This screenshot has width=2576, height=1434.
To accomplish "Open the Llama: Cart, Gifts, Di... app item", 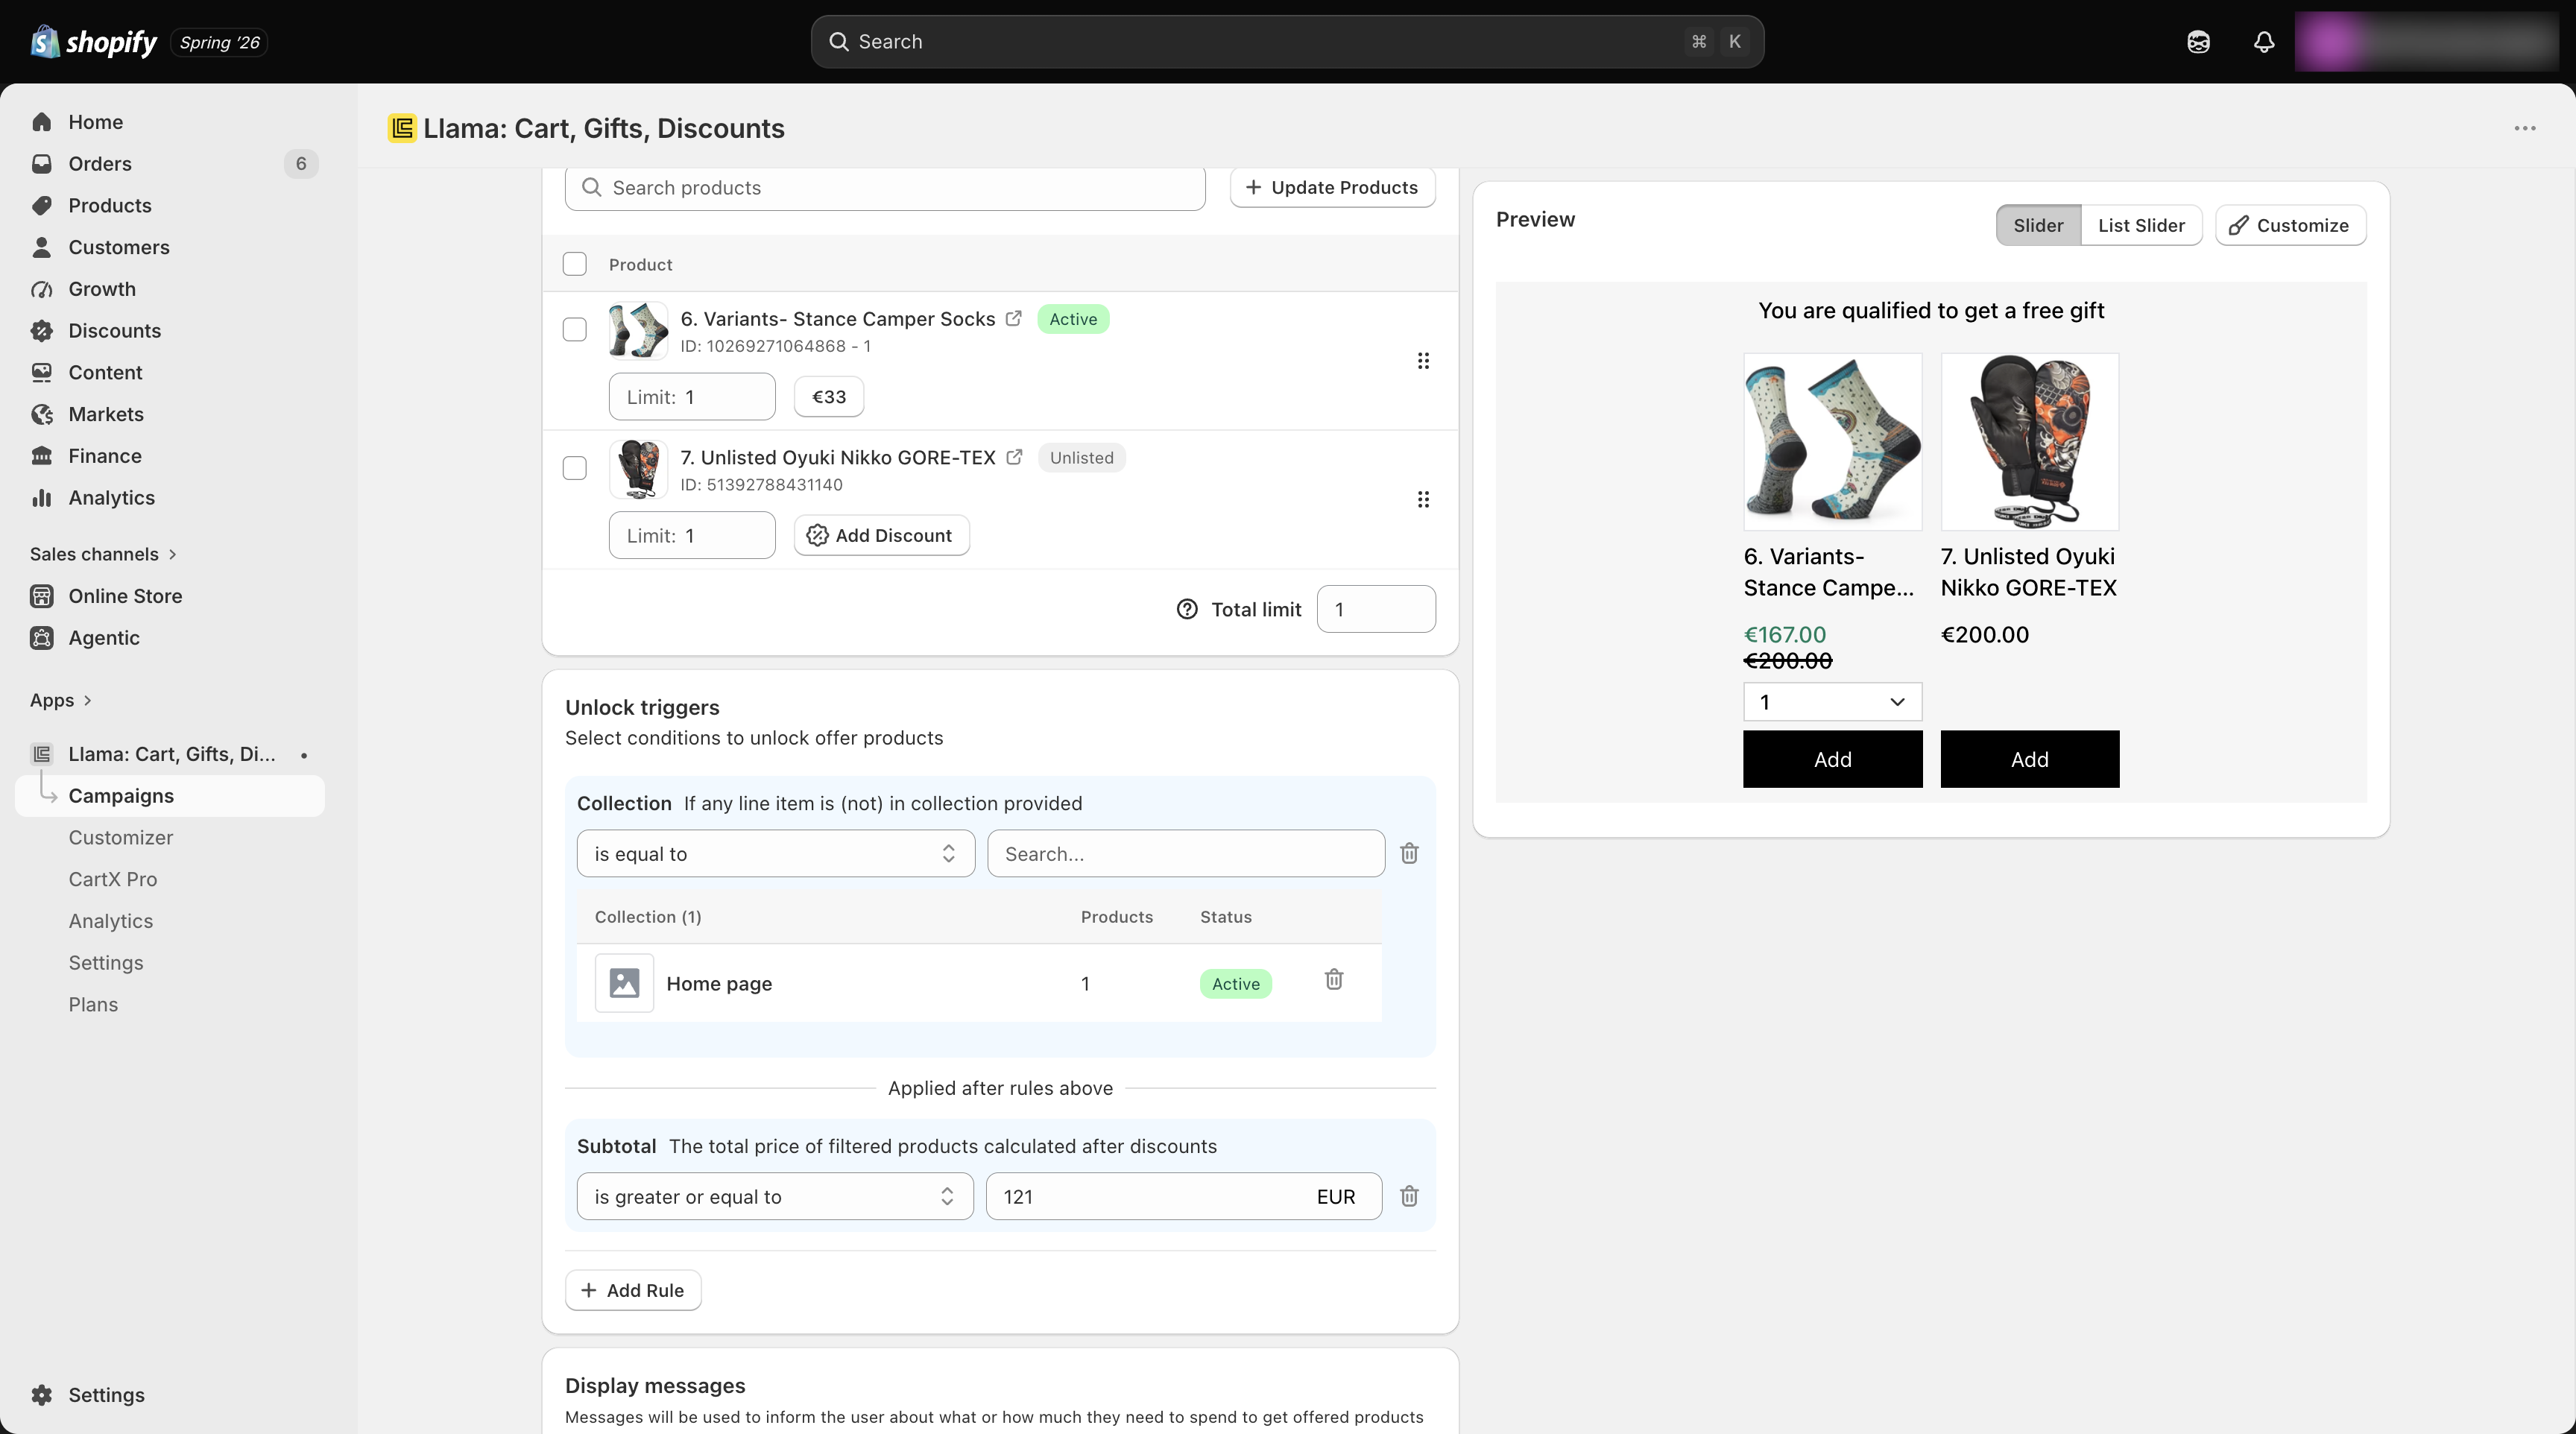I will 170,754.
